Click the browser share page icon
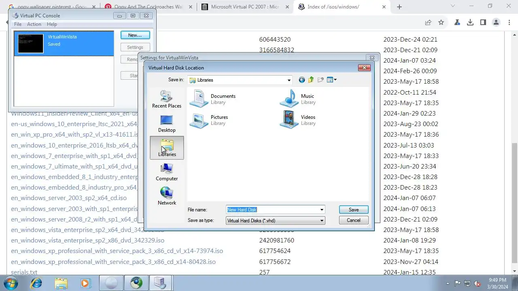 (x=428, y=23)
